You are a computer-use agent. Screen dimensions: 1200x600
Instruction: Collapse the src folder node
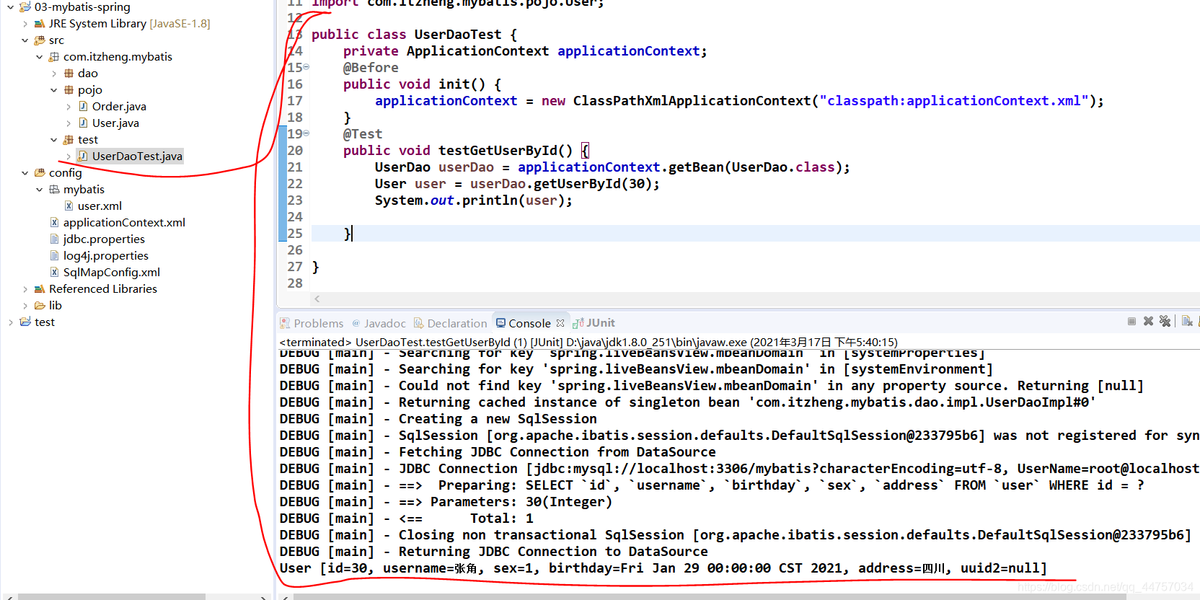25,40
